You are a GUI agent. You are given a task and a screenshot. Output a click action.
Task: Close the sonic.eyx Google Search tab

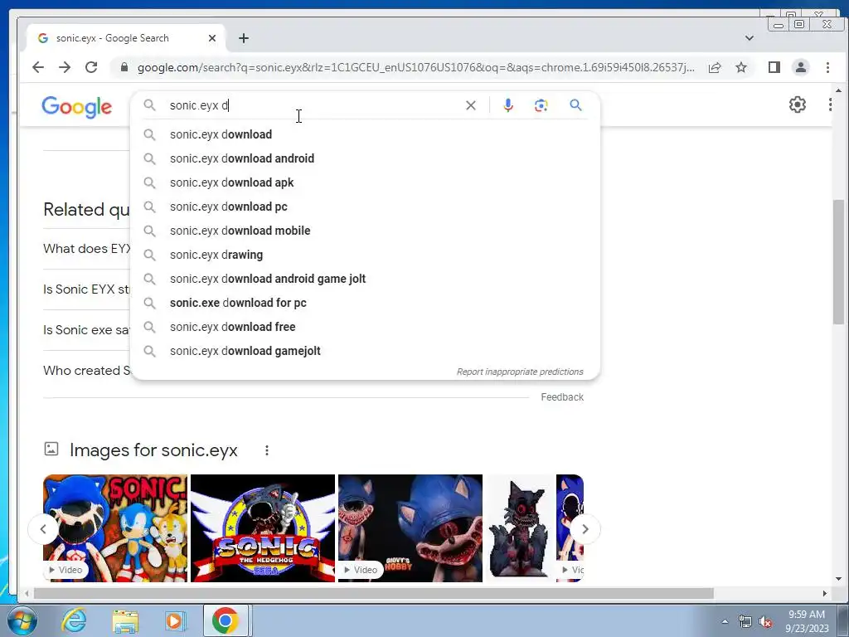[x=212, y=38]
